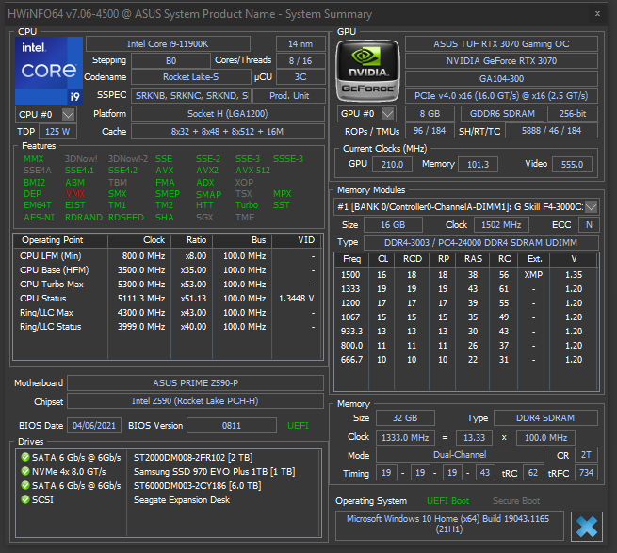This screenshot has width=617, height=553.
Task: Select the 1067 memory timing row
Action: coord(466,317)
